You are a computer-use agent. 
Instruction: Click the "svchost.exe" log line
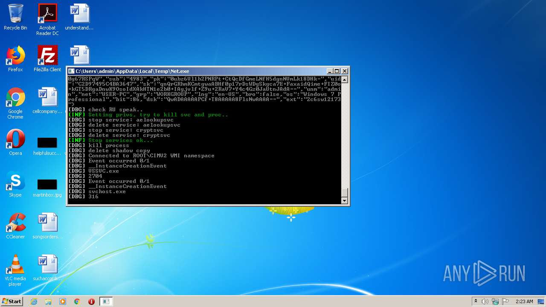click(107, 191)
